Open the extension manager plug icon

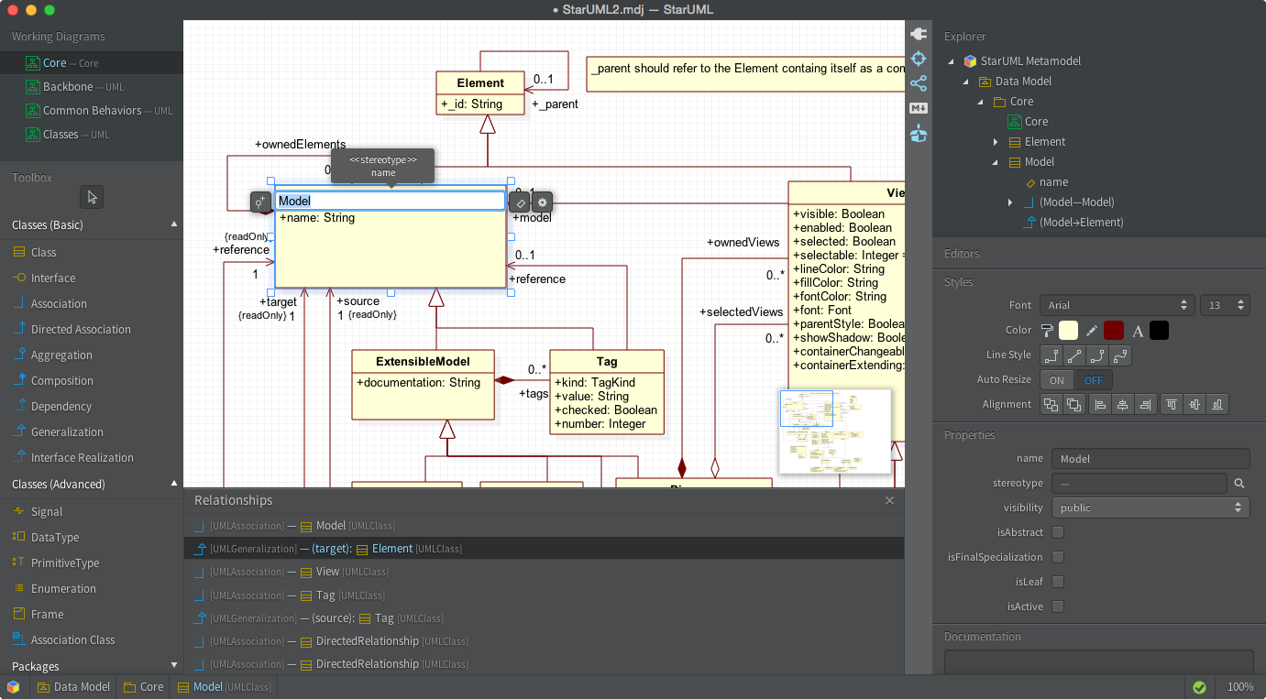(919, 34)
